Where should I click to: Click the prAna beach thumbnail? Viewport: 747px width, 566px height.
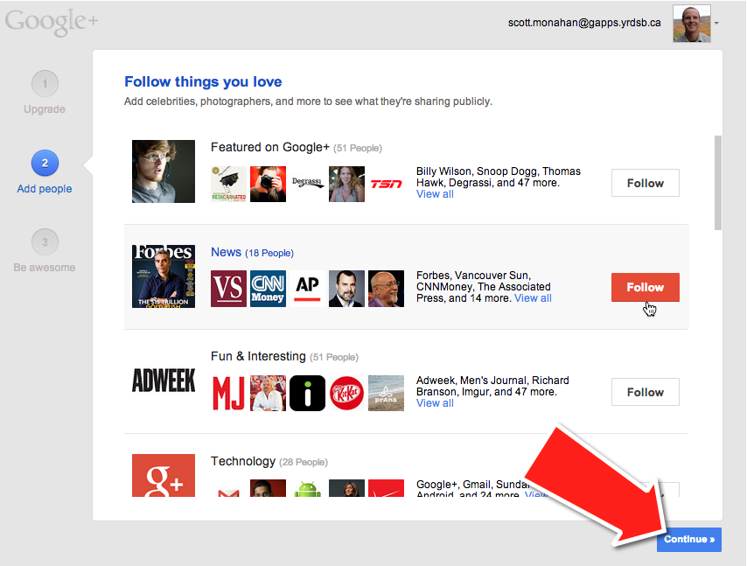(x=386, y=393)
